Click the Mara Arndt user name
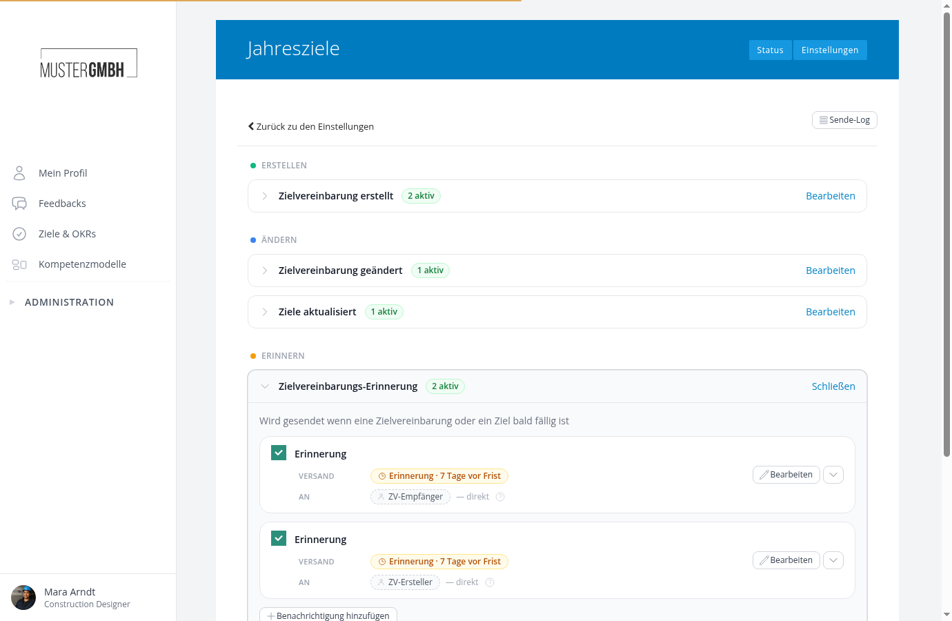952x621 pixels. click(70, 592)
